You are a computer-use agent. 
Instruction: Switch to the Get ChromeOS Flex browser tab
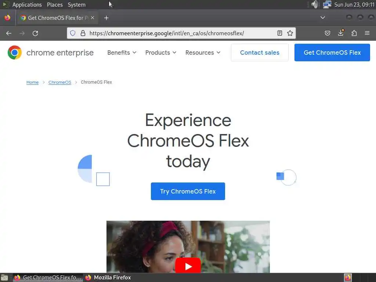(57, 18)
